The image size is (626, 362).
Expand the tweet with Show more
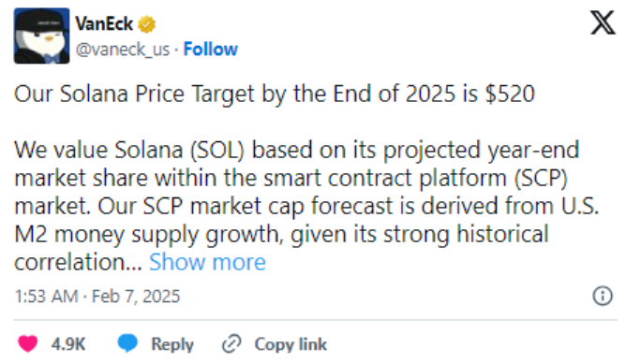pos(207,262)
